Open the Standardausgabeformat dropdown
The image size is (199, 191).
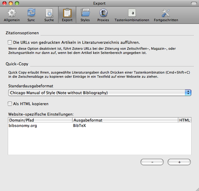pos(100,93)
